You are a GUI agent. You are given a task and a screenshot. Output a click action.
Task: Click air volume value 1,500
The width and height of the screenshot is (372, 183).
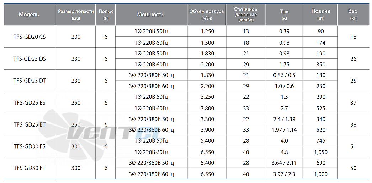tap(207, 43)
